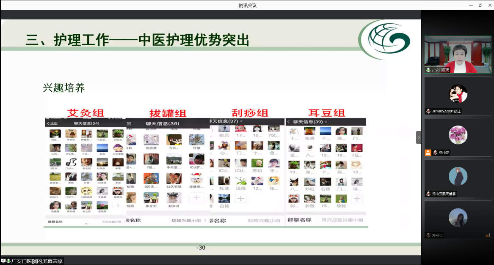This screenshot has height=265, width=494.
Task: Select 苏山云景天乘碧's avatar
Action: [458, 176]
